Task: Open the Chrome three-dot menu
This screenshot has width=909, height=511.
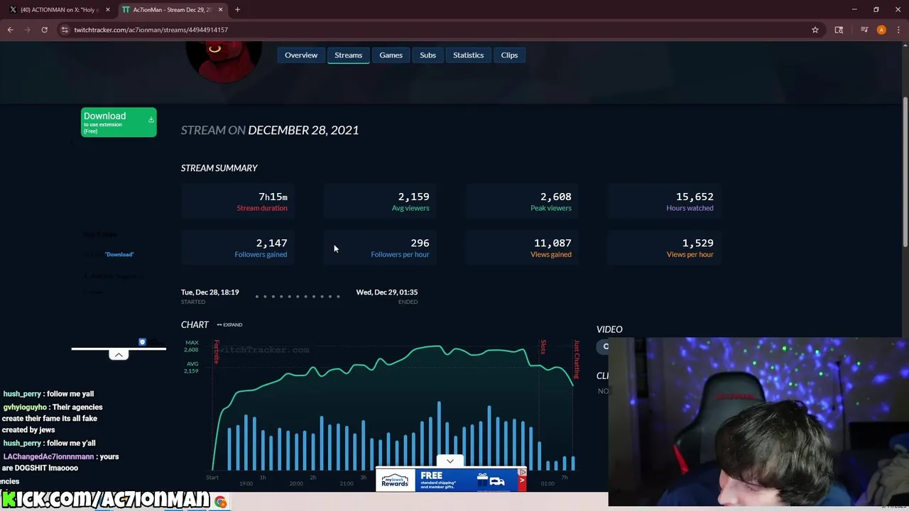Action: [898, 30]
